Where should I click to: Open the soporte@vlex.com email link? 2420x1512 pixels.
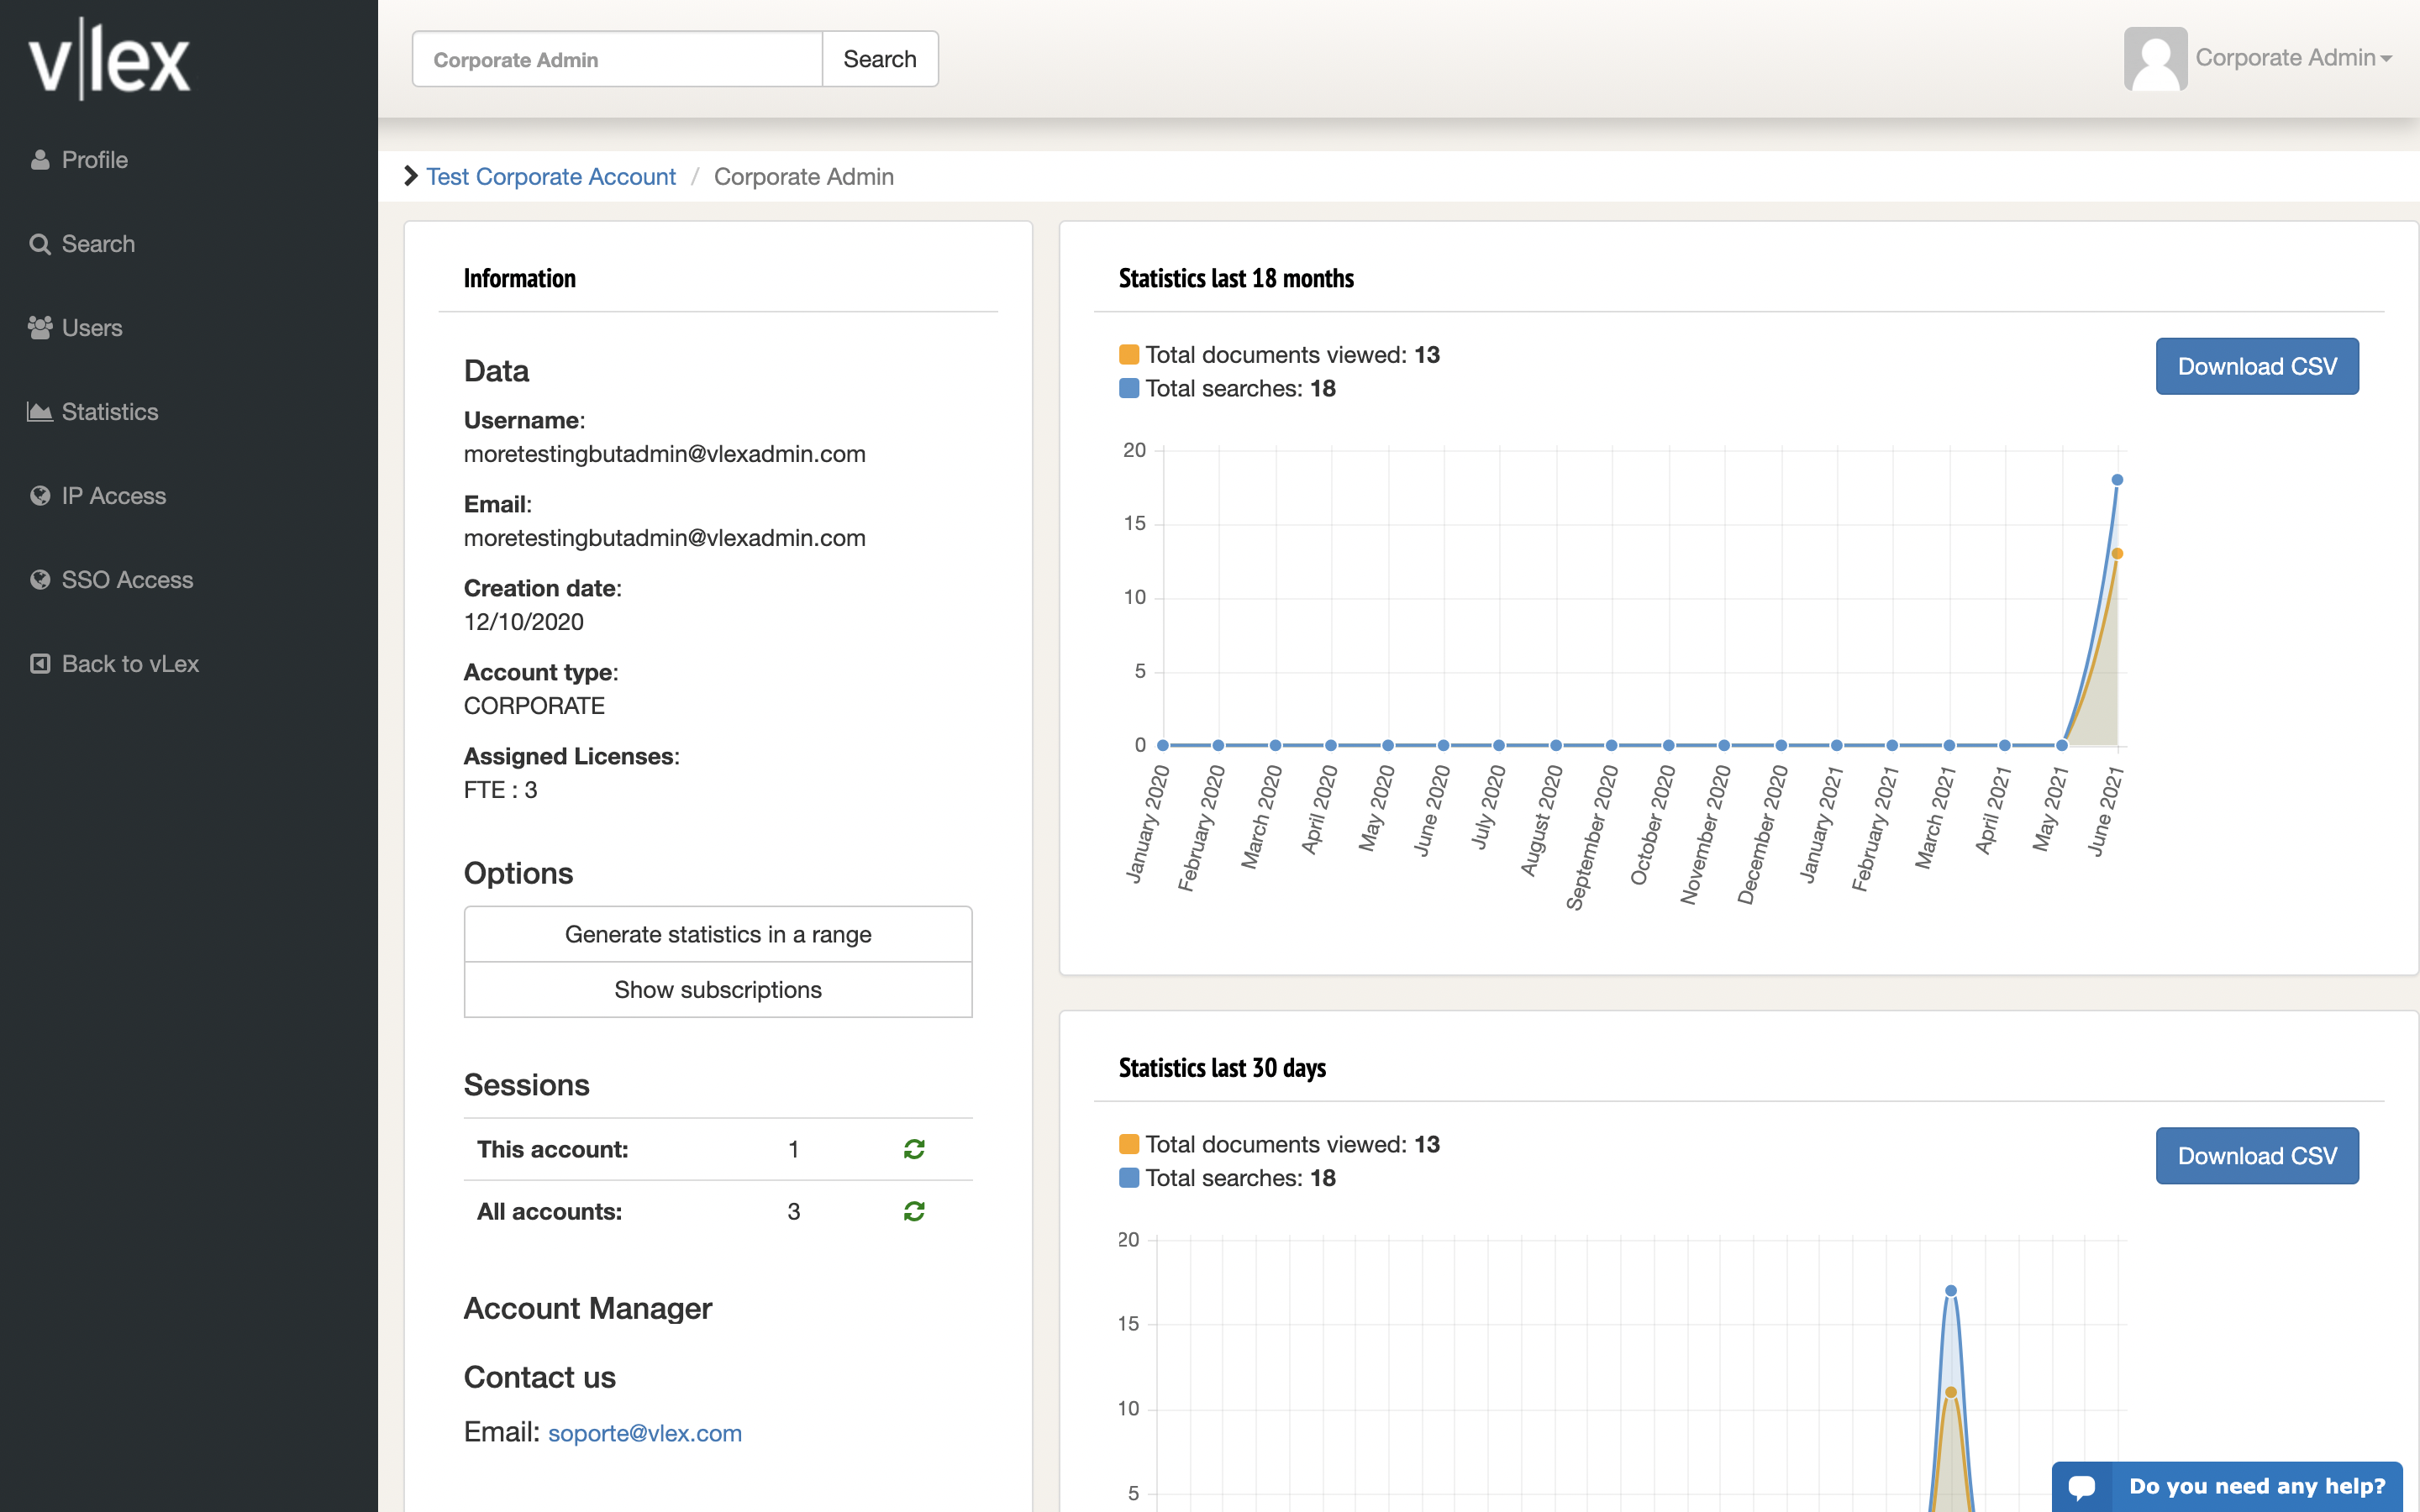pos(645,1433)
